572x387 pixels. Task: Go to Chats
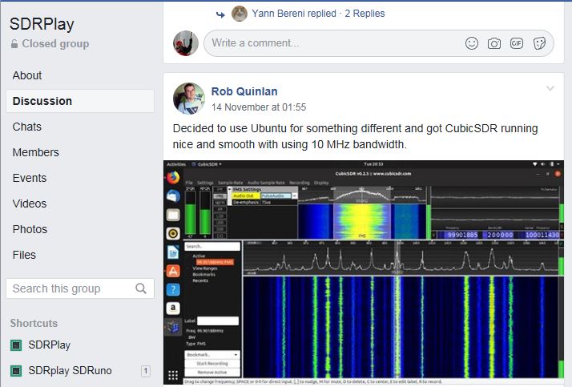coord(26,127)
